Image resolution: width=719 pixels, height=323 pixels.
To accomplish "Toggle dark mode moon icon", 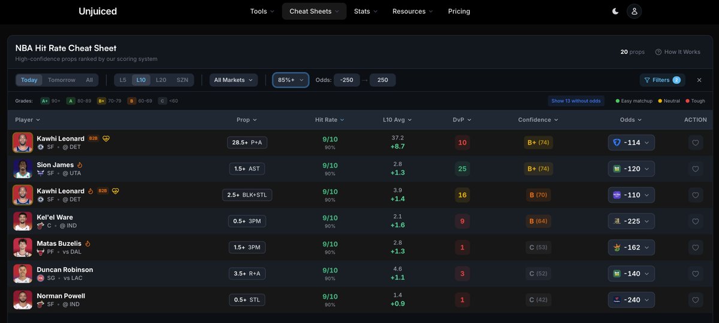I will [615, 11].
